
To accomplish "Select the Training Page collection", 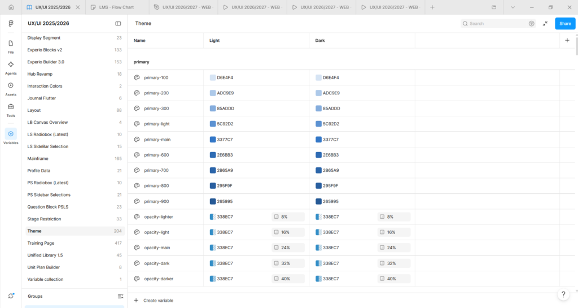I will (x=75, y=243).
